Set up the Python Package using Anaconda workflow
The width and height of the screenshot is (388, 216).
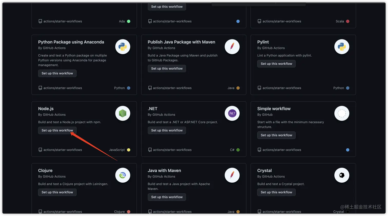pyautogui.click(x=57, y=73)
